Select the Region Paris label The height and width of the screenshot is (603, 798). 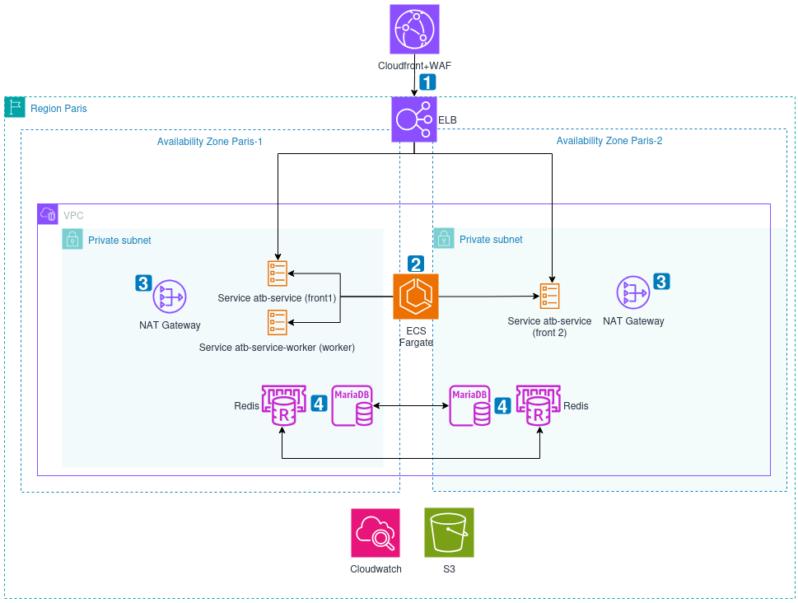[58, 108]
